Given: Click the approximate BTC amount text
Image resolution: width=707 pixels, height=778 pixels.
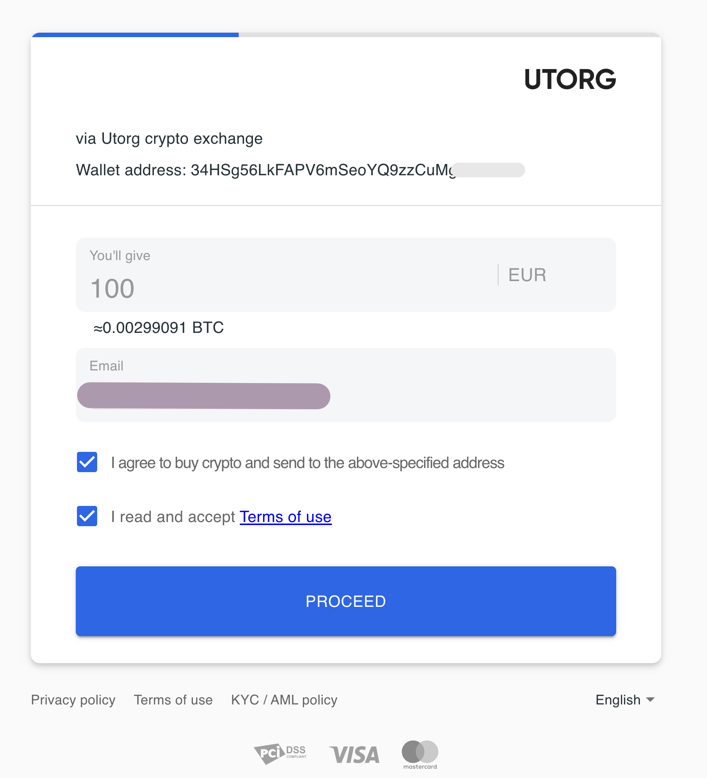Looking at the screenshot, I should pos(158,328).
